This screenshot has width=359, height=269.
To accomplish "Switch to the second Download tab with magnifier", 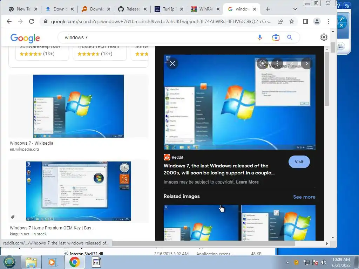I will click(x=96, y=9).
